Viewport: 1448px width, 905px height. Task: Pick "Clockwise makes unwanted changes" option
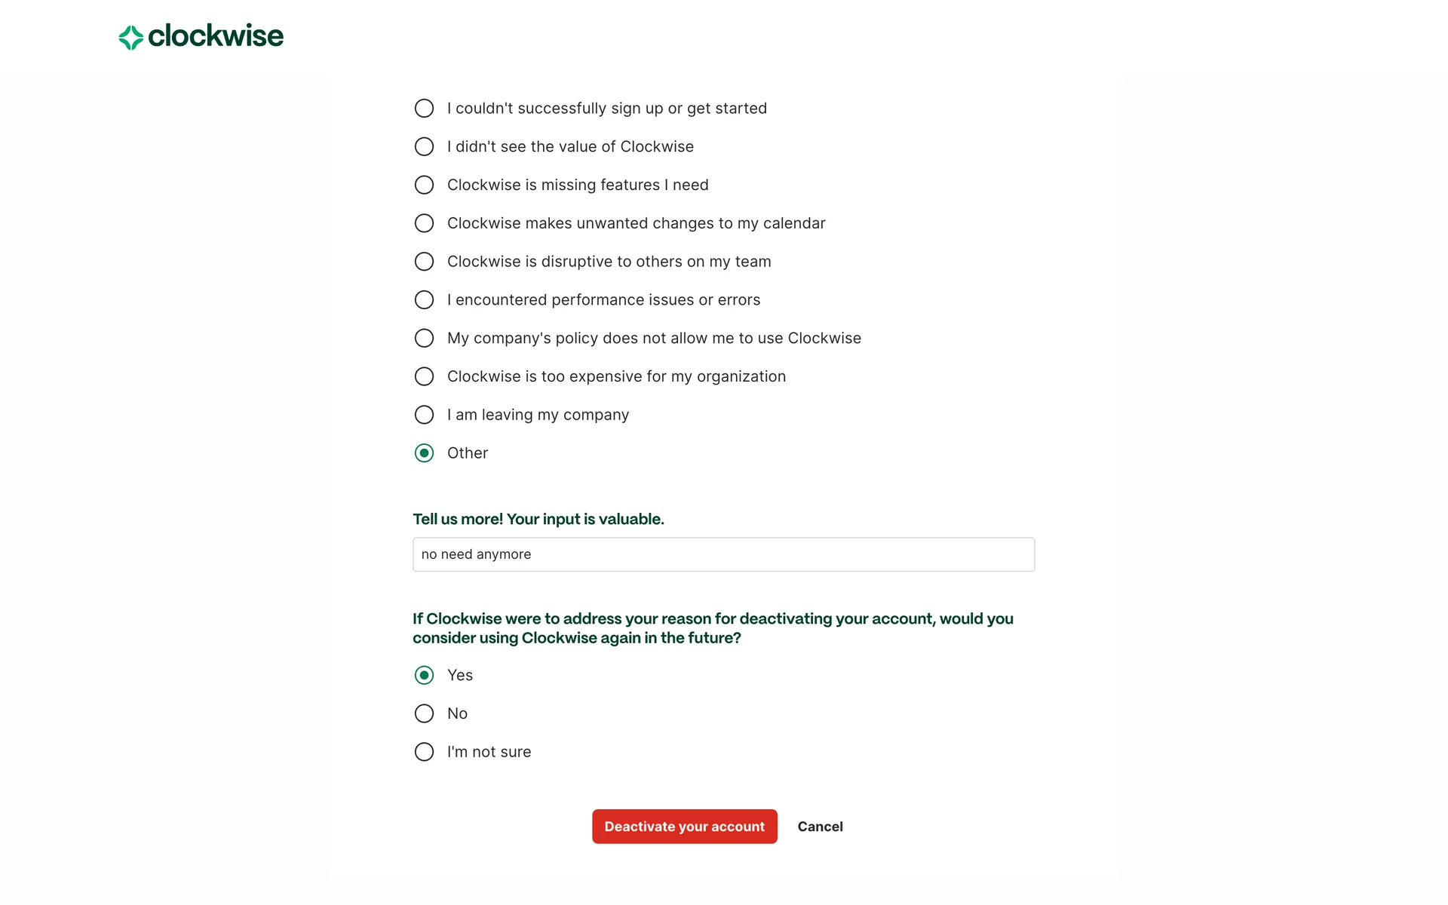pyautogui.click(x=425, y=223)
